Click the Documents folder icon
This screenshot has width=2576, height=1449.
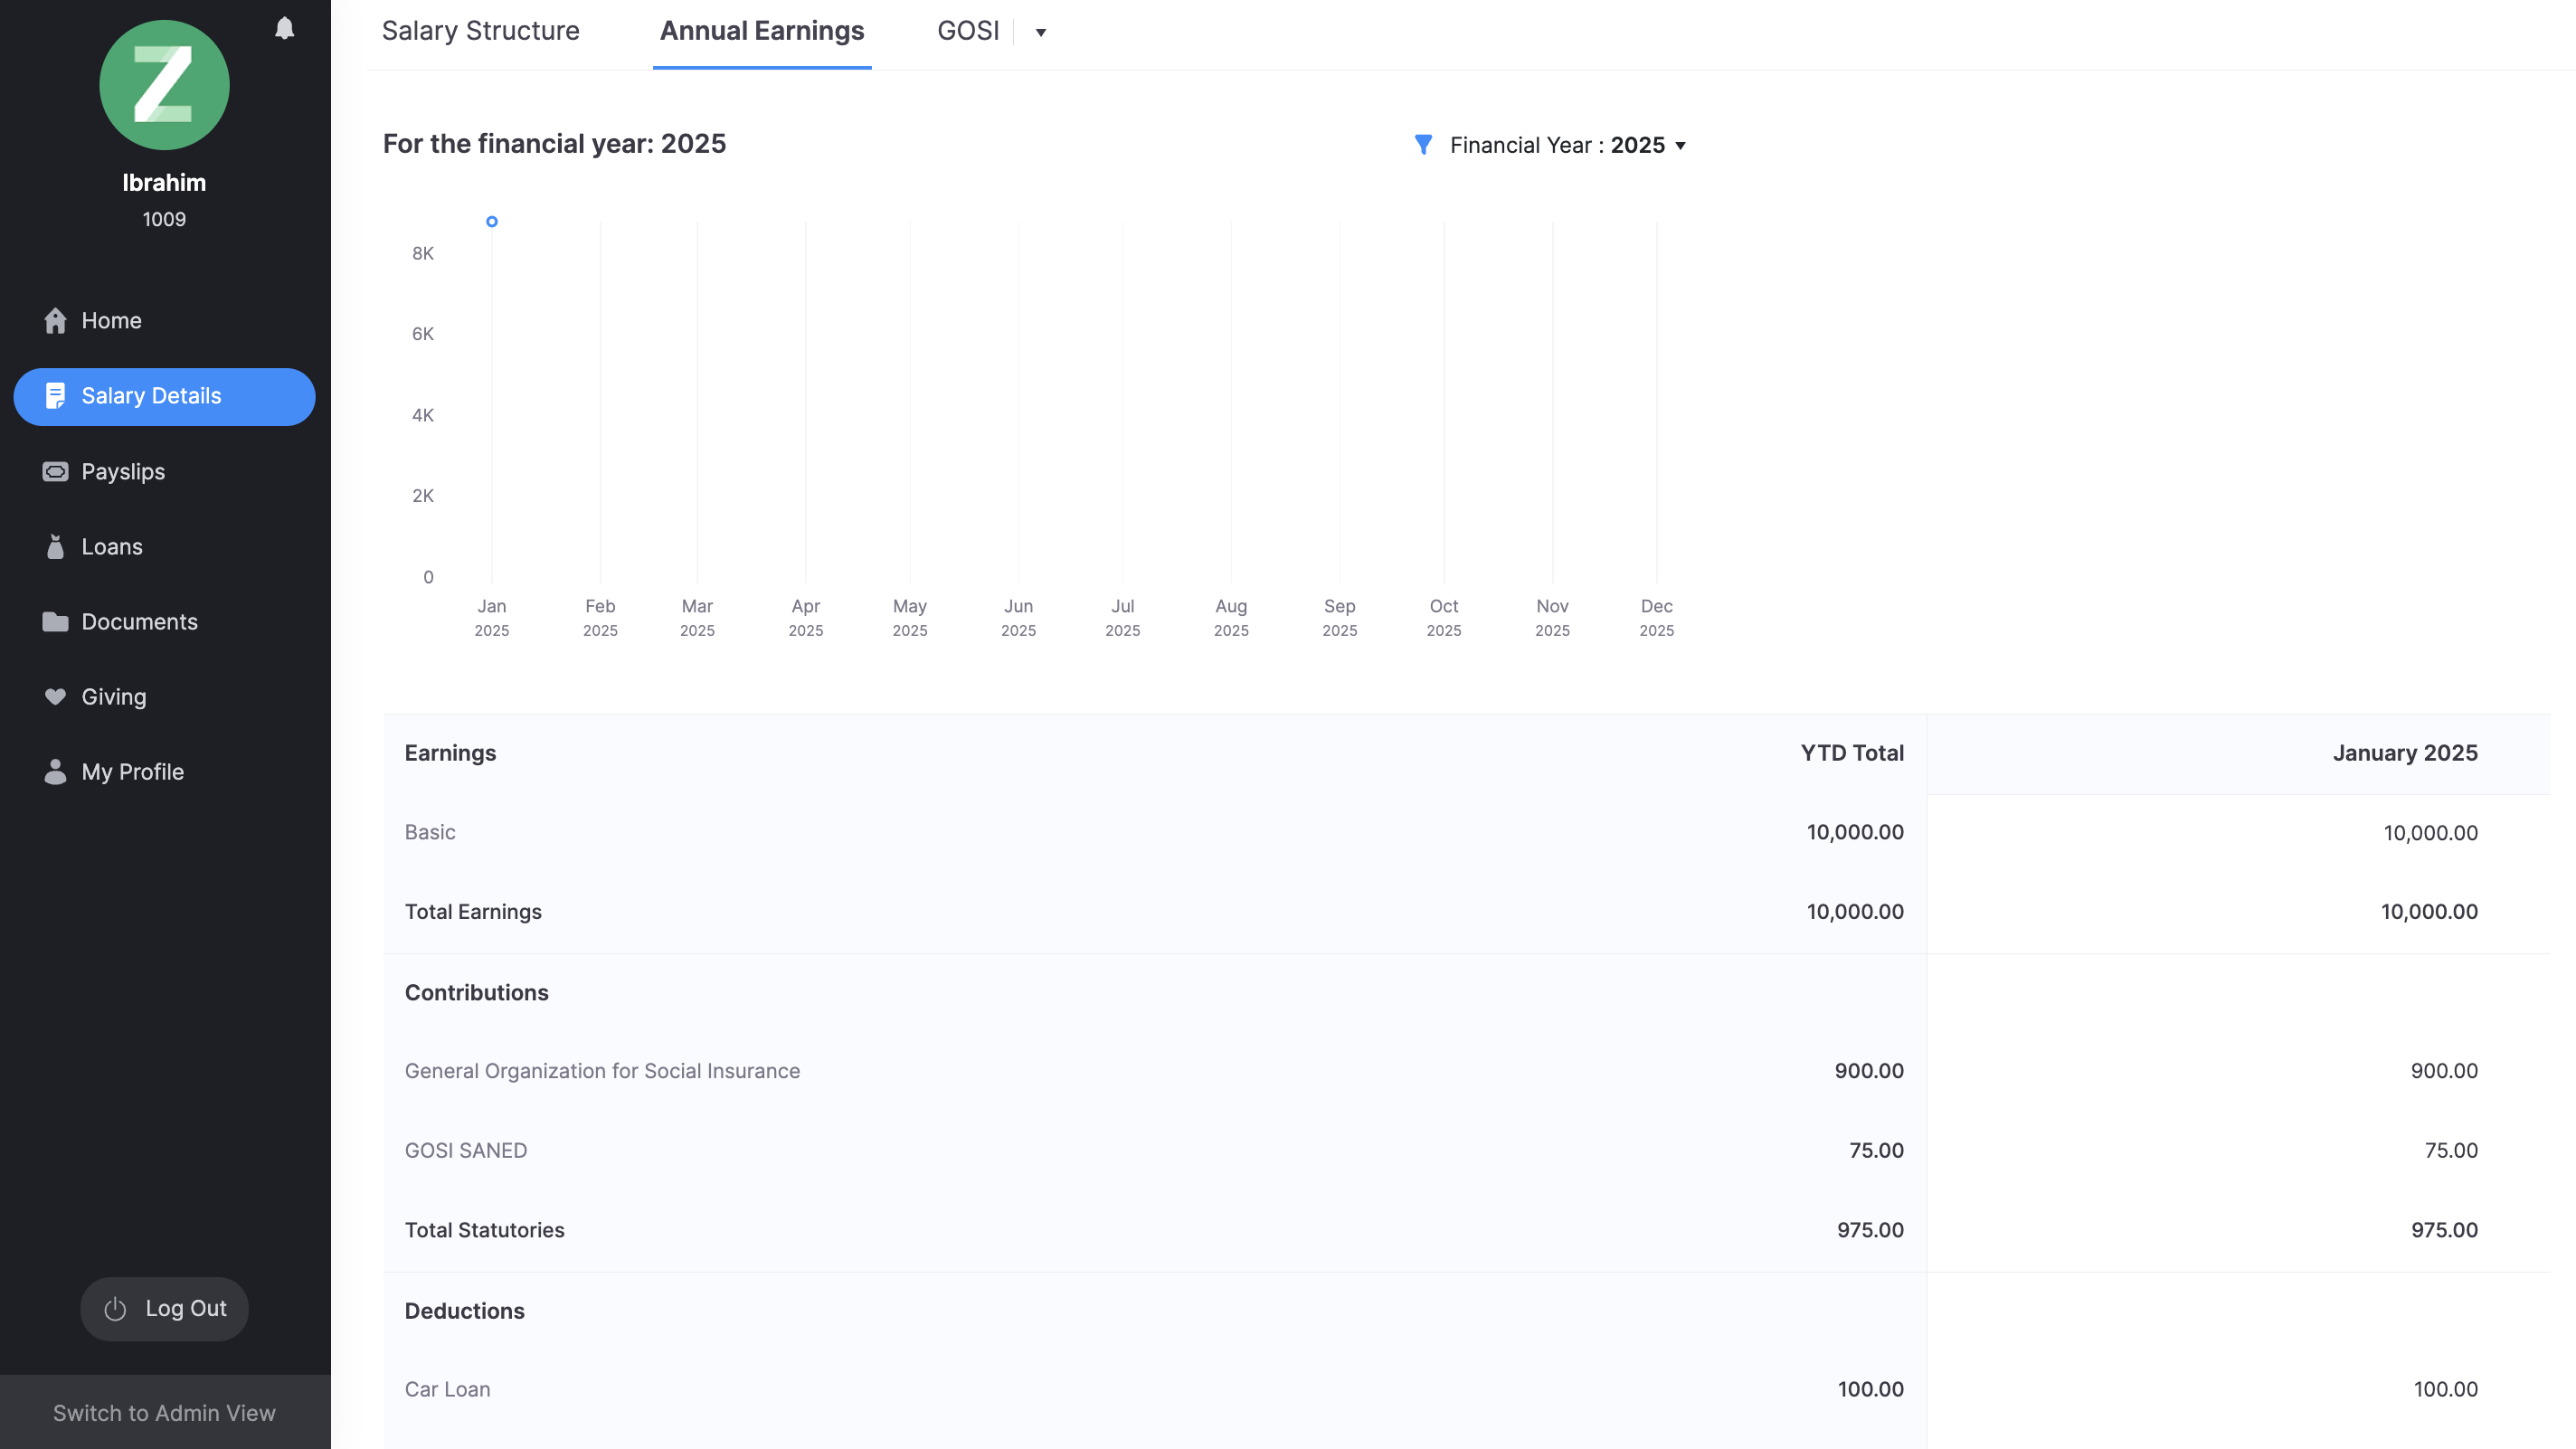pos(55,622)
